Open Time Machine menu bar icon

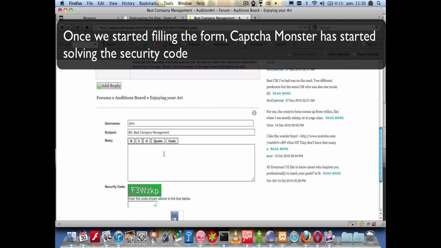[283, 3]
